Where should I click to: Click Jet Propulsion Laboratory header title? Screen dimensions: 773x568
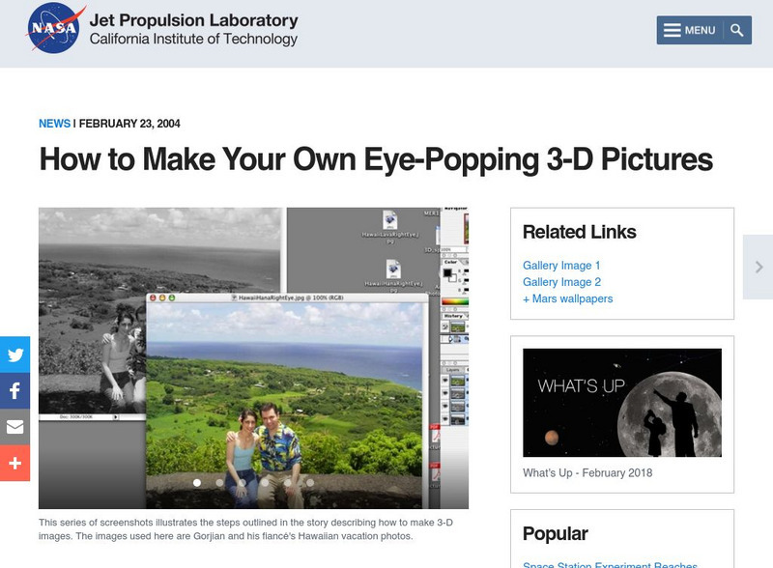click(x=193, y=21)
